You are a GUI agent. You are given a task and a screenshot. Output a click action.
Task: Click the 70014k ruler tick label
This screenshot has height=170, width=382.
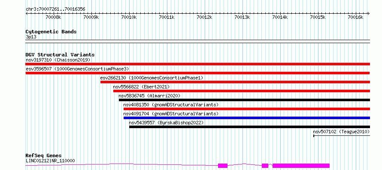tap(280, 17)
